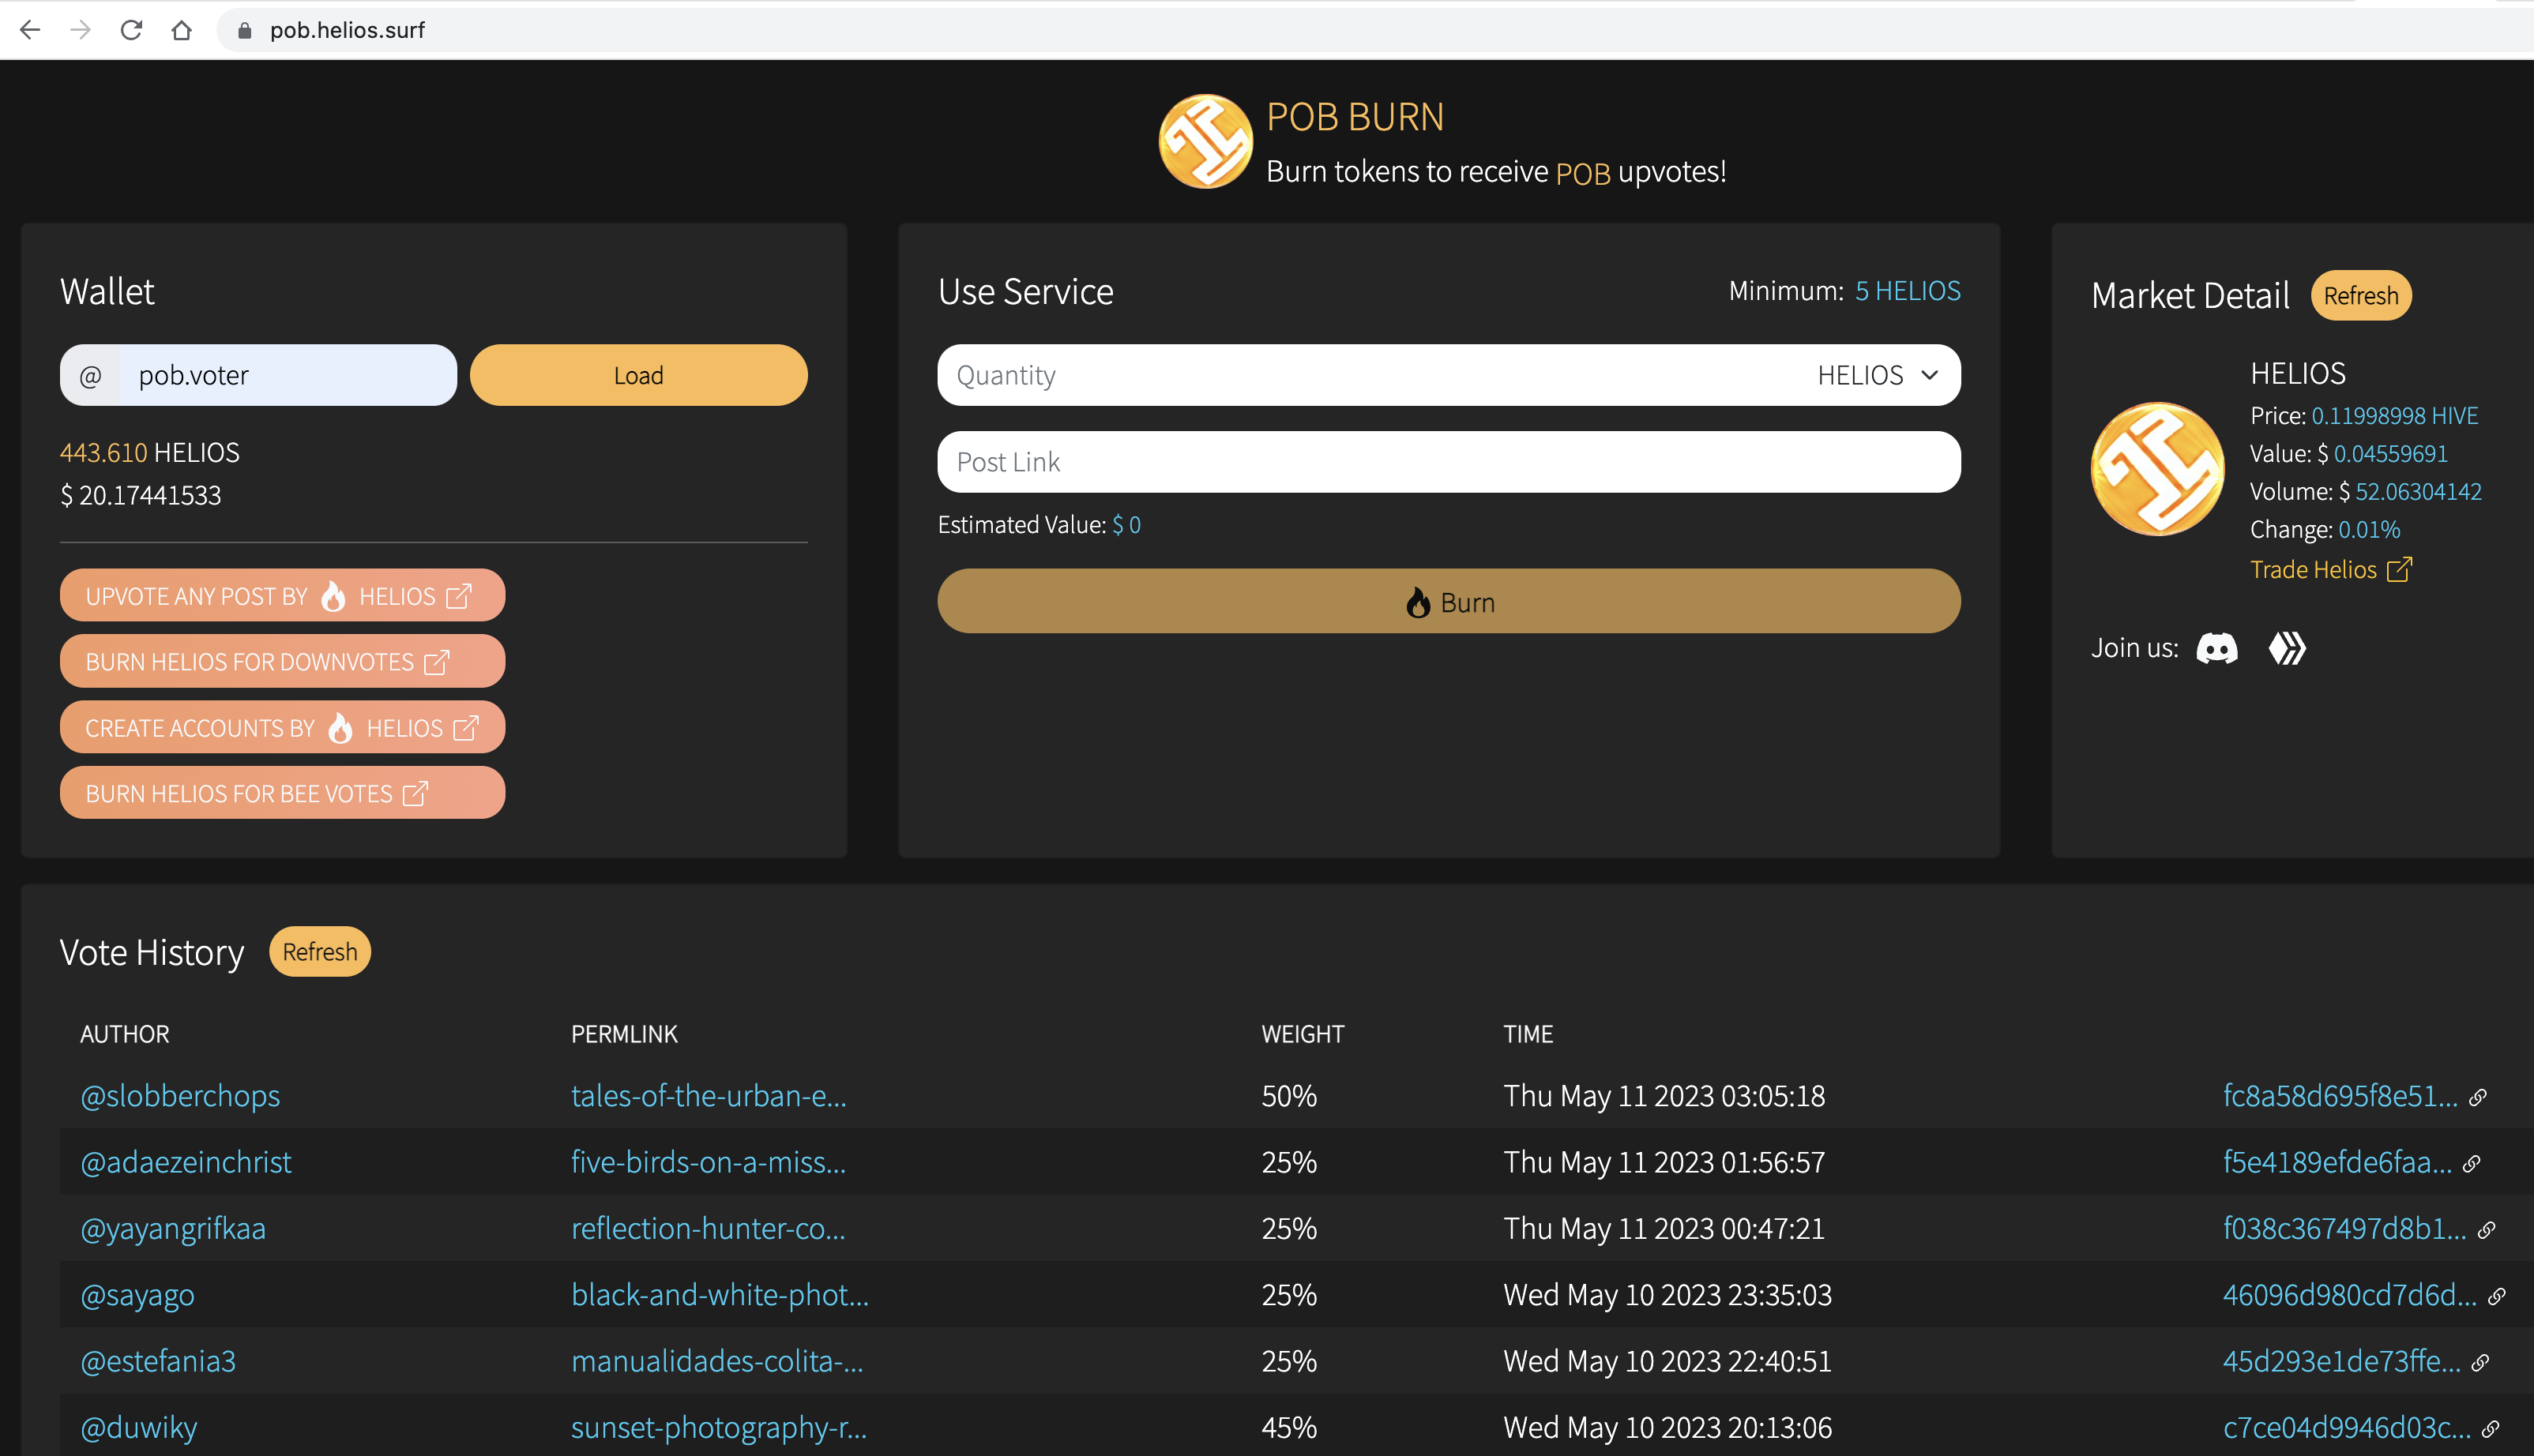Click the link icon after f038c367497d8b1 hash
Image resolution: width=2534 pixels, height=1456 pixels.
[2486, 1230]
